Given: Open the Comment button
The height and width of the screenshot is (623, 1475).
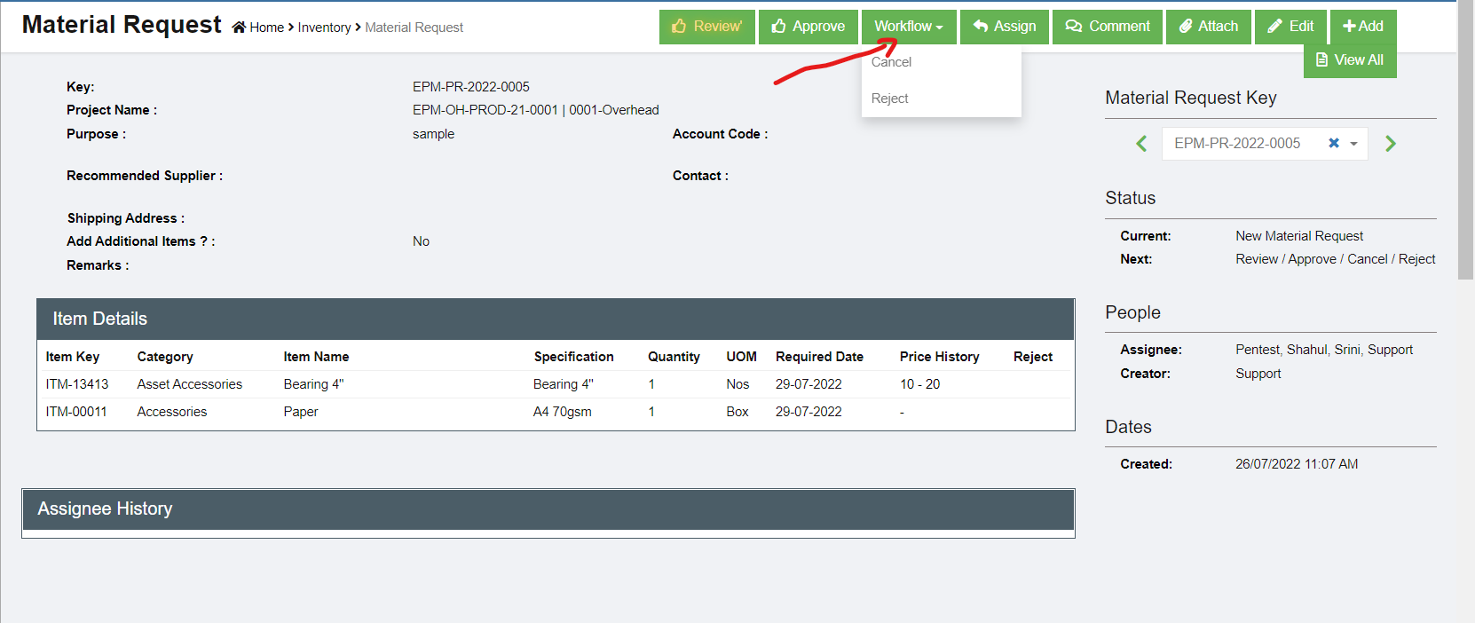Looking at the screenshot, I should click(1107, 27).
